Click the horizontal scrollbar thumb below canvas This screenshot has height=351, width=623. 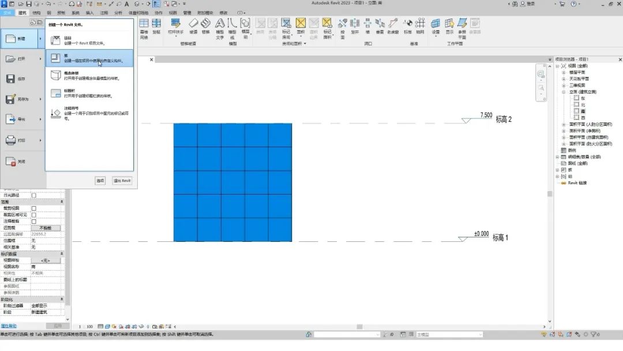(359, 327)
